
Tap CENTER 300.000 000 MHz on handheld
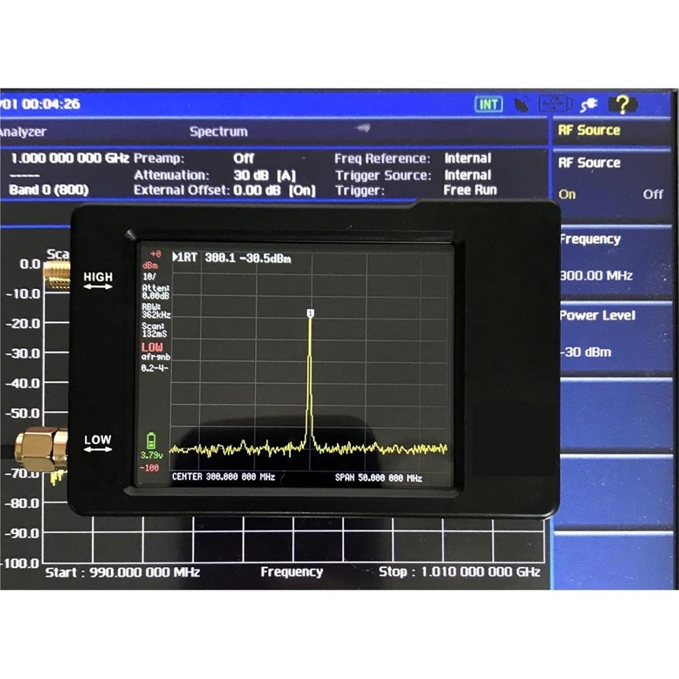[223, 477]
